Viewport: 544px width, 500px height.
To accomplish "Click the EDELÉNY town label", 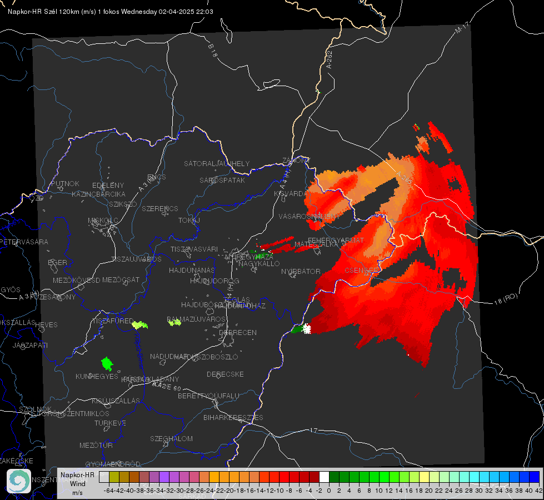I will coord(108,186).
